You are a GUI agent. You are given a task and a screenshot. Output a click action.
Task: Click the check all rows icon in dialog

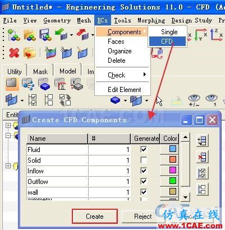point(202,173)
